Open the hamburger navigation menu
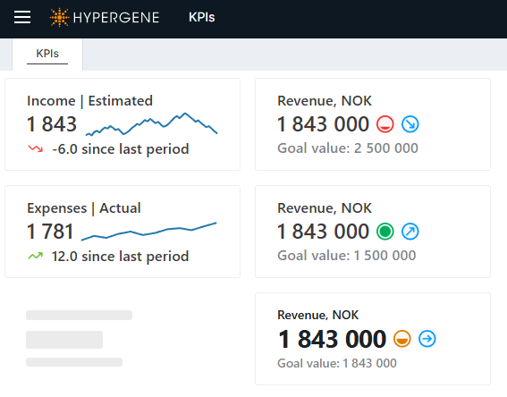 tap(22, 17)
